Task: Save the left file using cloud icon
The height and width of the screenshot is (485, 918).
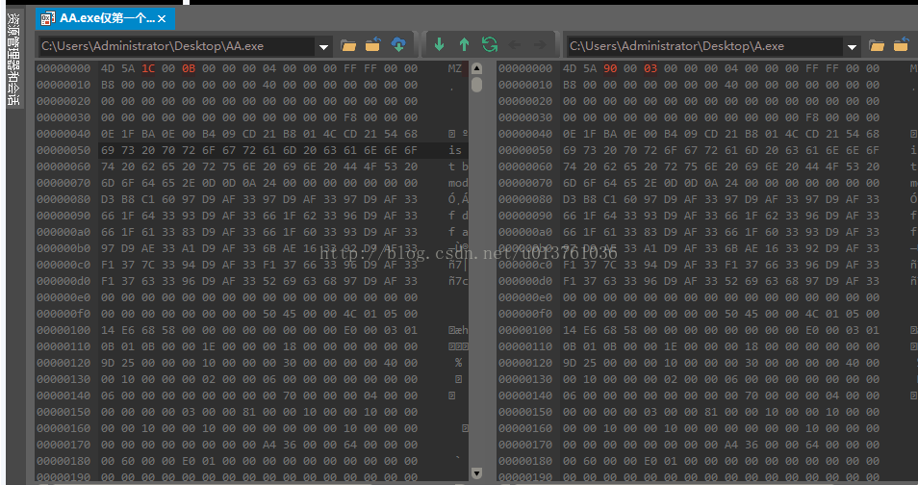Action: [398, 44]
